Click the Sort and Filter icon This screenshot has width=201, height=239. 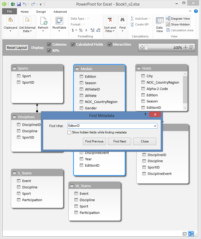(x=110, y=20)
